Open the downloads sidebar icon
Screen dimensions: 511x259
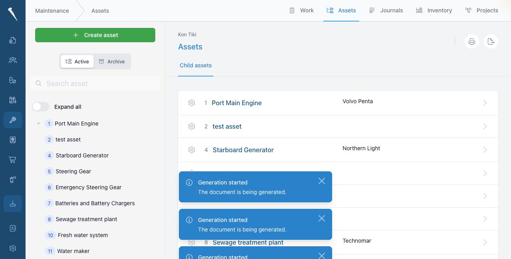click(13, 204)
